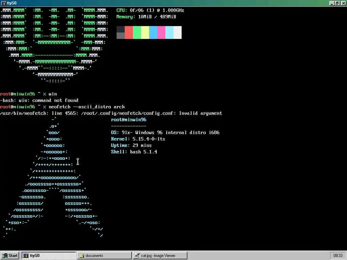347x260 pixels.
Task: Click the 'Memory: 10MiB / 489MiB' line
Action: coord(146,17)
